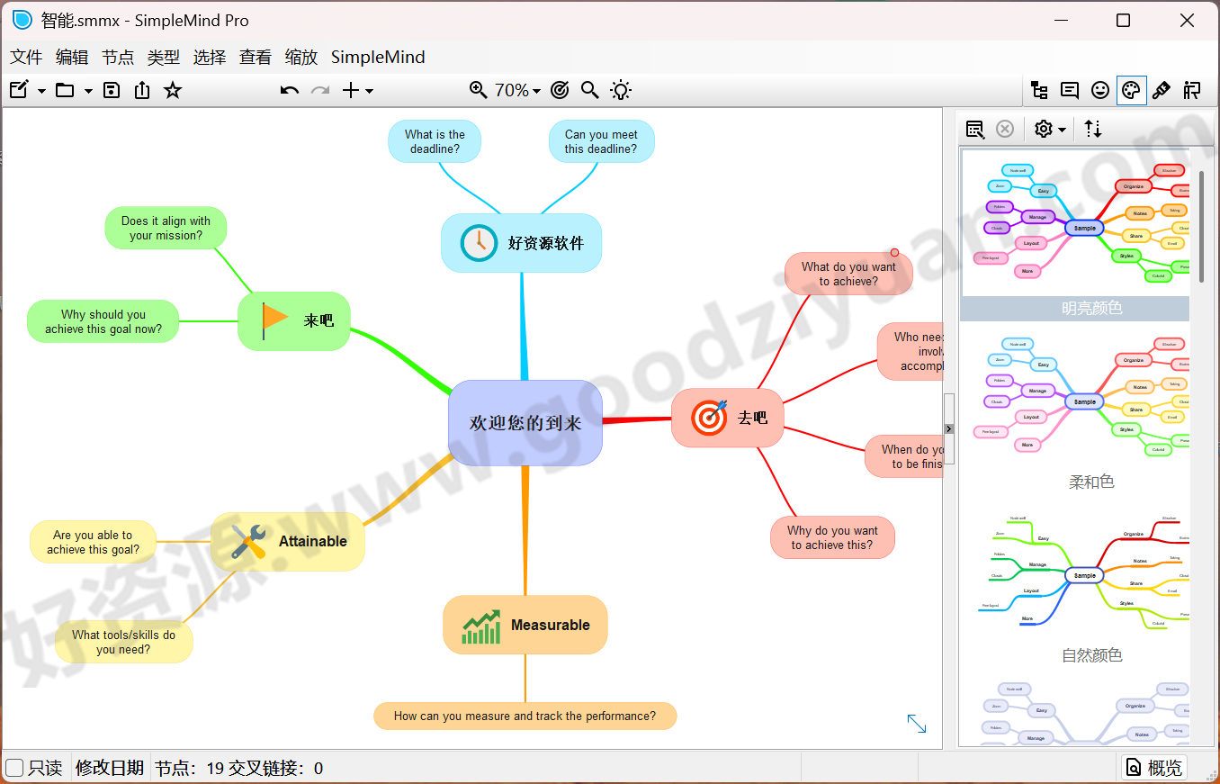Screen dimensions: 1220x784
Task: Open the 文件 menu
Action: [x=25, y=57]
